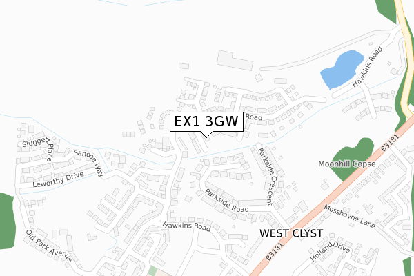Click the Old Park Avenue label
The height and width of the screenshot is (276, 414).
49,246
